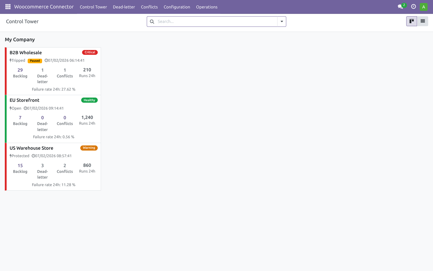Click the My Company group heading

tap(20, 39)
